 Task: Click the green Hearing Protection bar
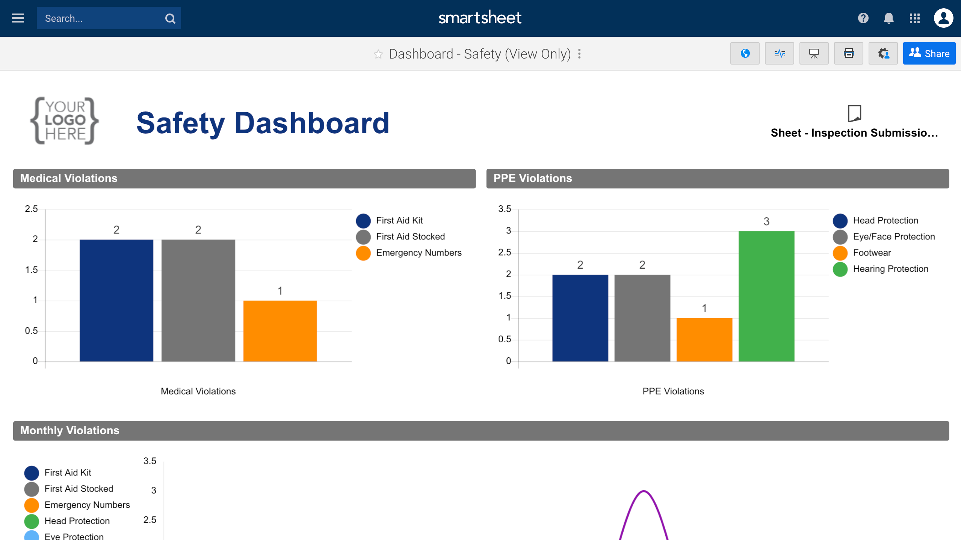pyautogui.click(x=766, y=296)
